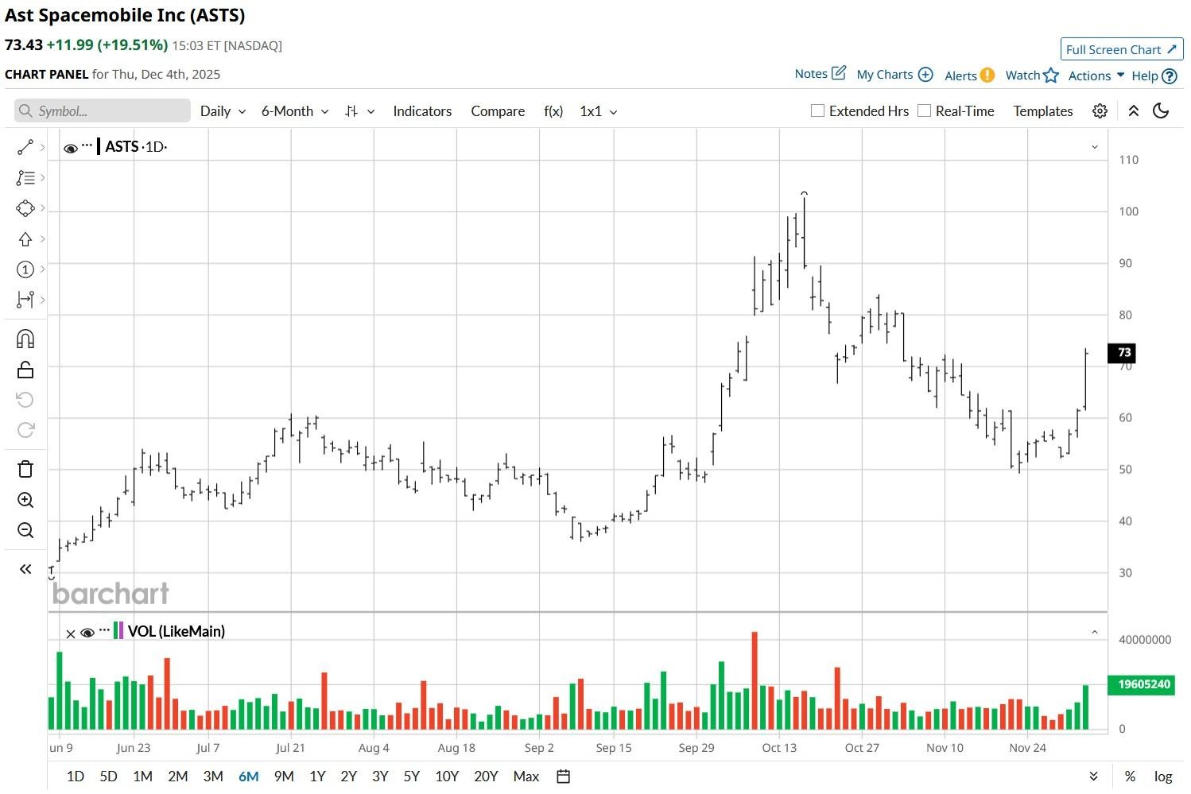Change the bar chart type dropdown
Image resolution: width=1191 pixels, height=794 pixels.
point(359,111)
